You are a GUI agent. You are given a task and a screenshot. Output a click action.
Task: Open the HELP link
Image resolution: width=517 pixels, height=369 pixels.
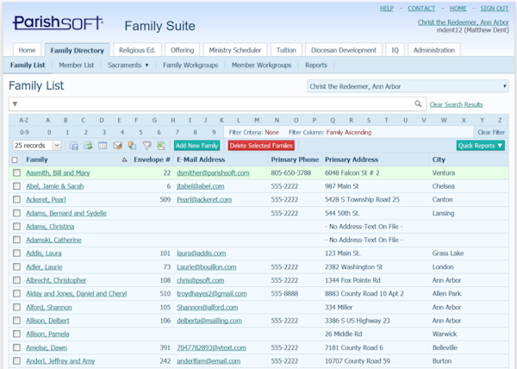click(387, 9)
